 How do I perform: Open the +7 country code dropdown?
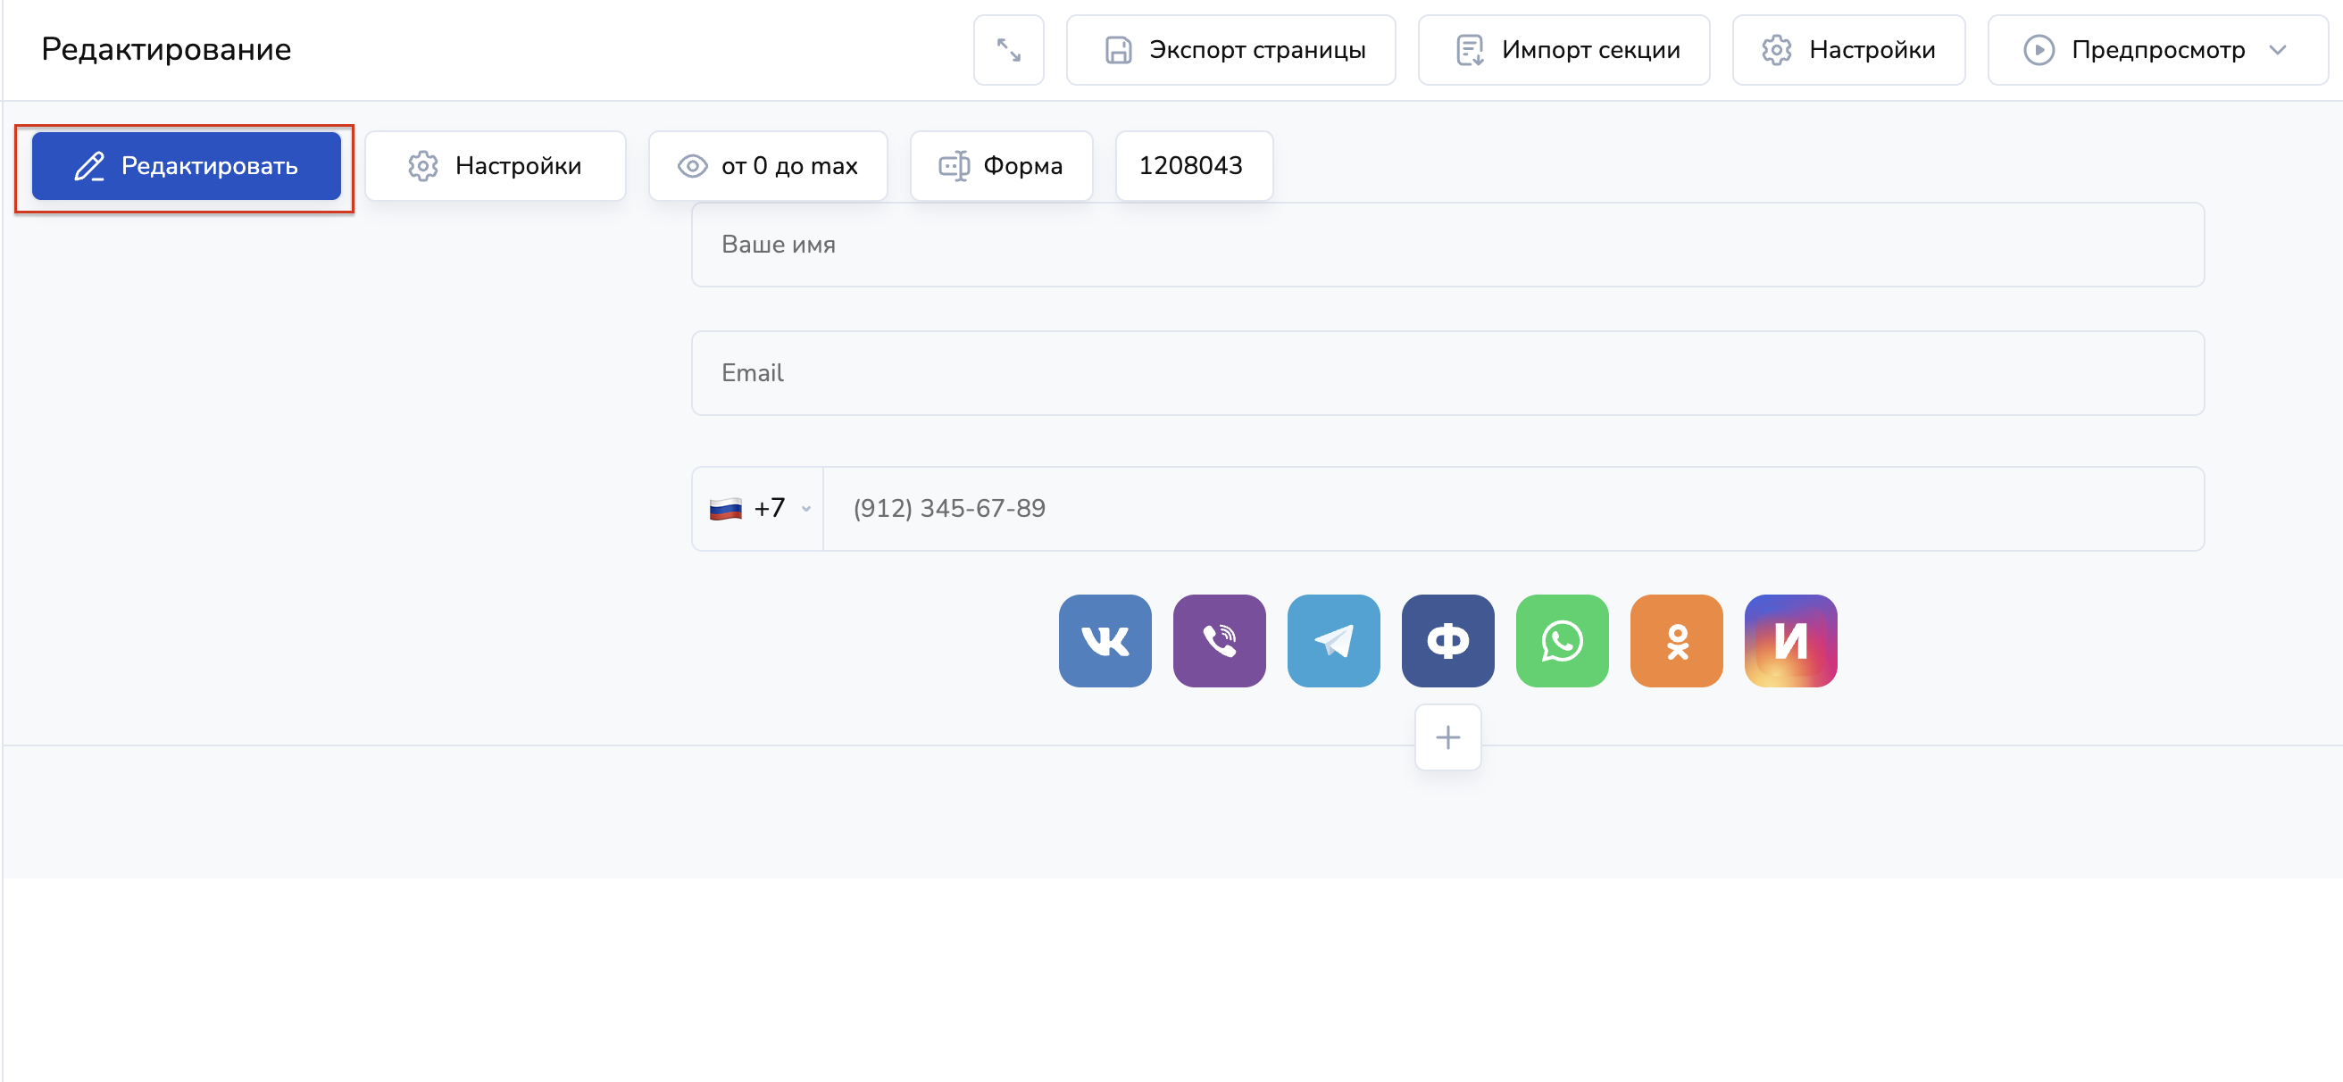pyautogui.click(x=759, y=508)
